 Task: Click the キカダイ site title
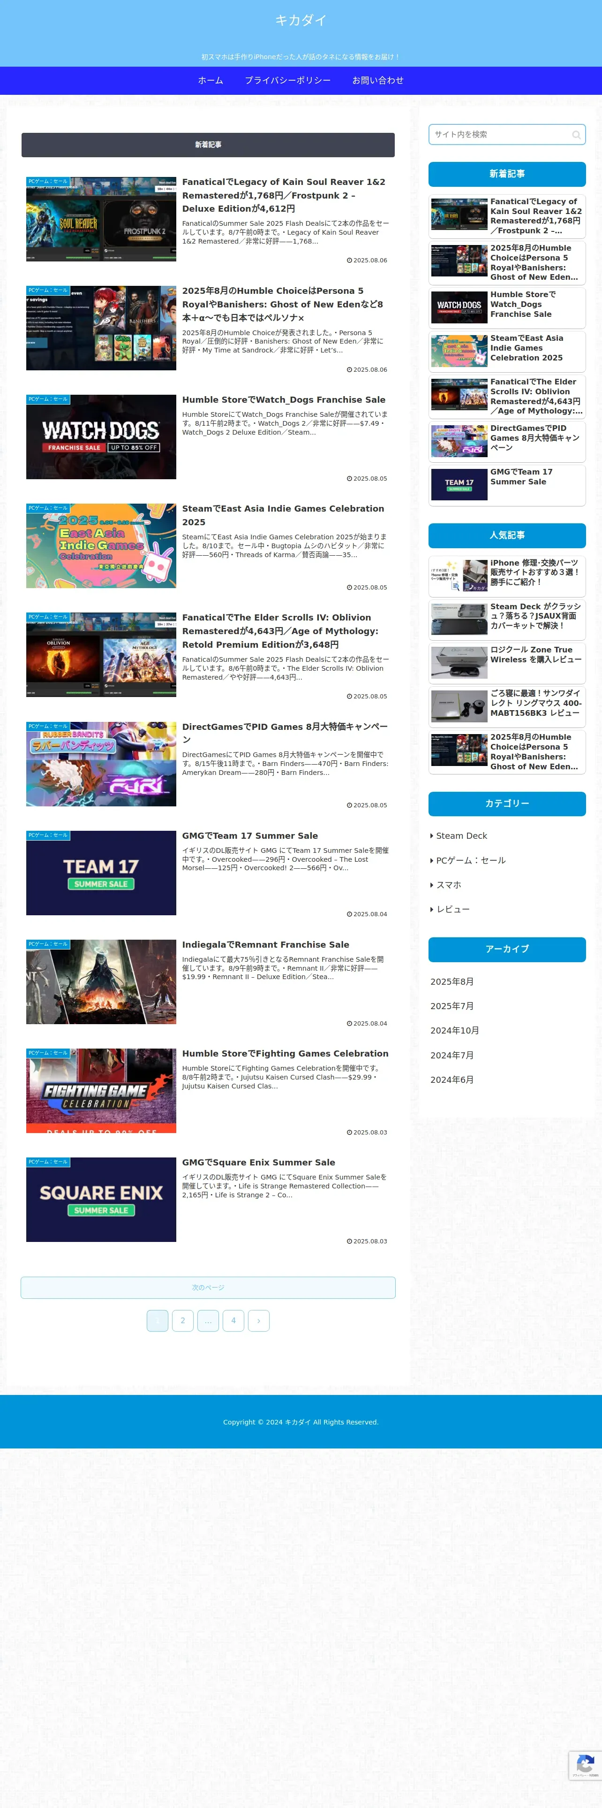[301, 20]
